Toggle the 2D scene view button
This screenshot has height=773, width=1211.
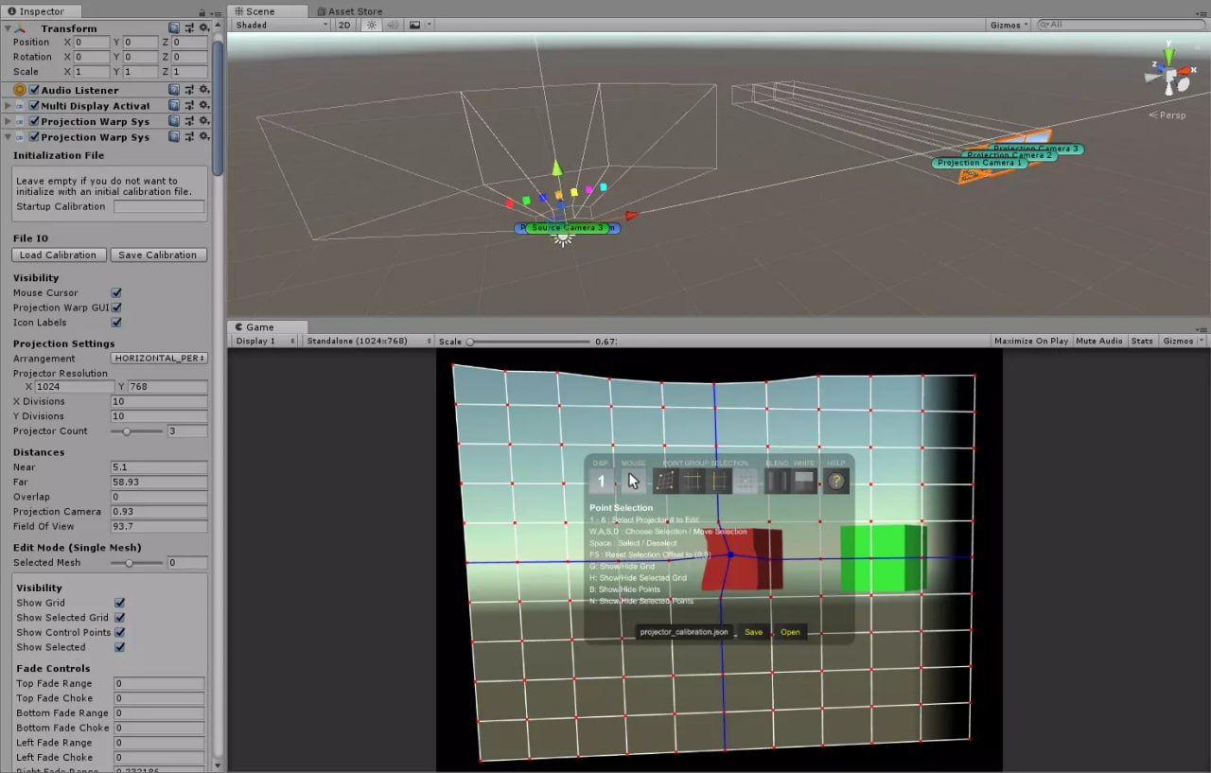click(x=344, y=25)
